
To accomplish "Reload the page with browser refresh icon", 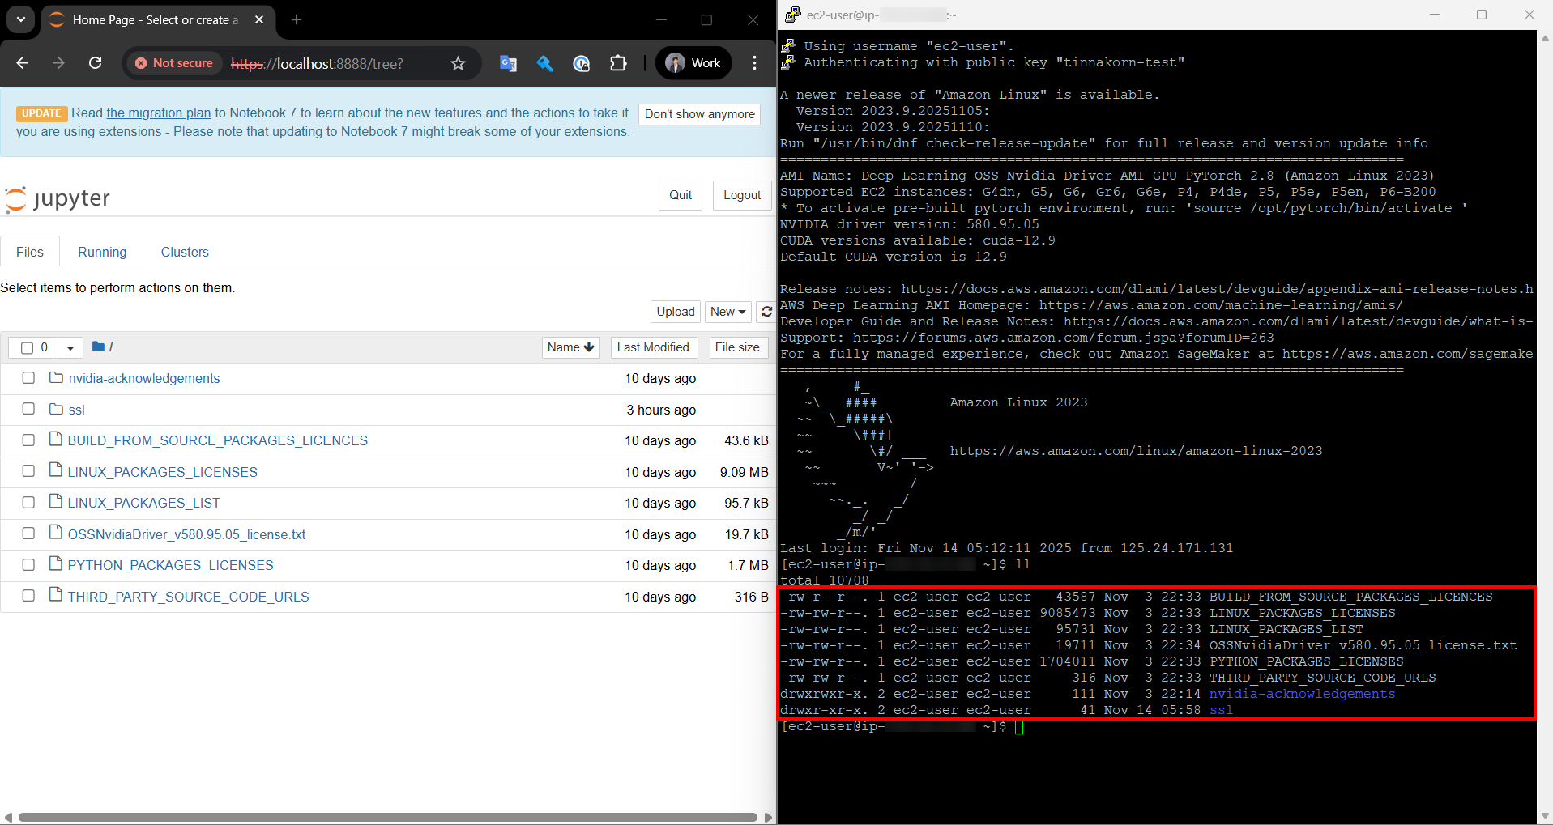I will (96, 63).
